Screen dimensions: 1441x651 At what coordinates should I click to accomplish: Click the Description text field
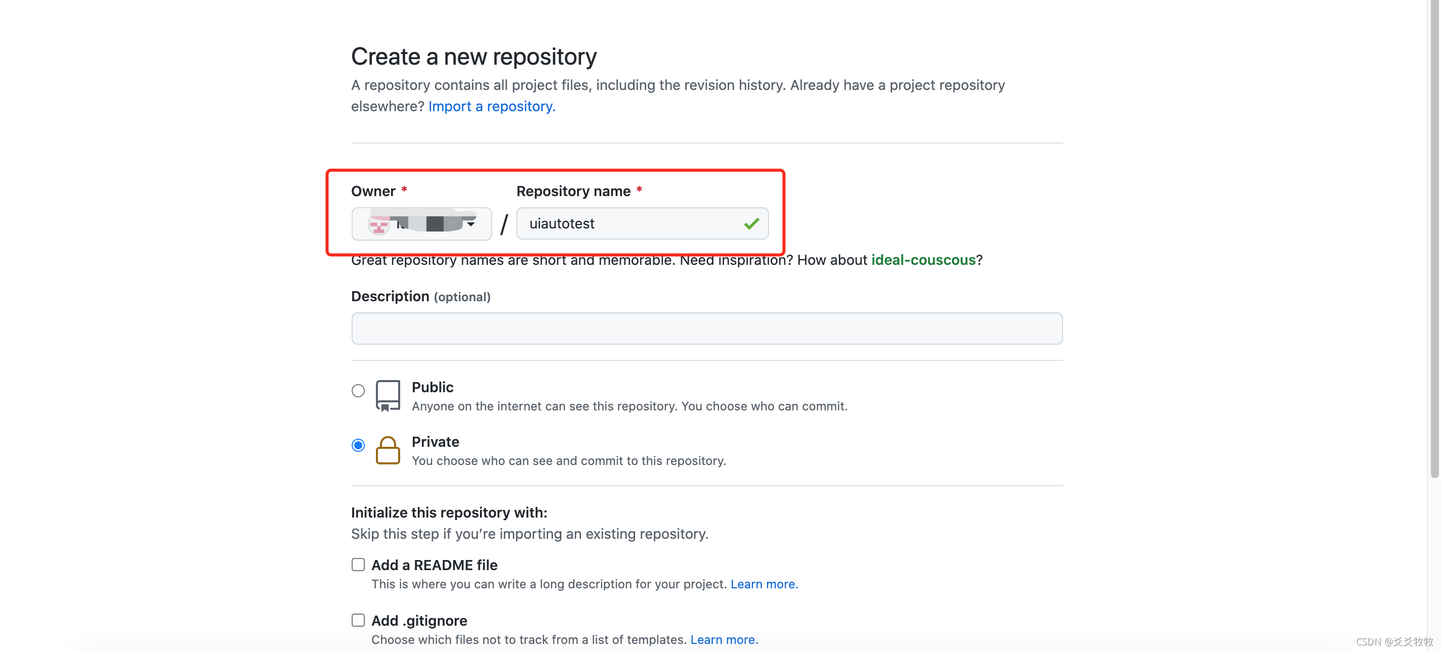(x=706, y=328)
